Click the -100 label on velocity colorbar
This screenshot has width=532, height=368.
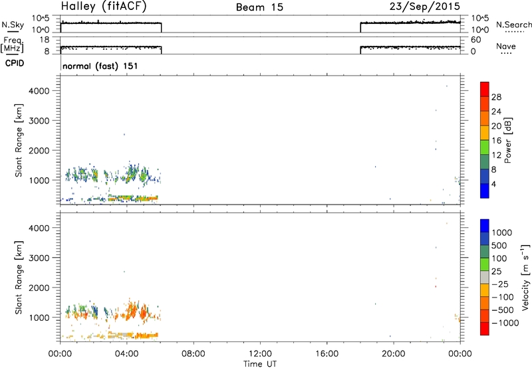tap(503, 297)
